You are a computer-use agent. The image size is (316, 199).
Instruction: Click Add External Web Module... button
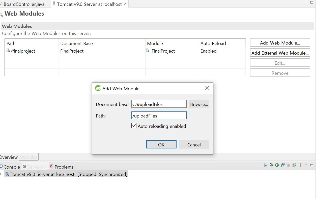[280, 53]
